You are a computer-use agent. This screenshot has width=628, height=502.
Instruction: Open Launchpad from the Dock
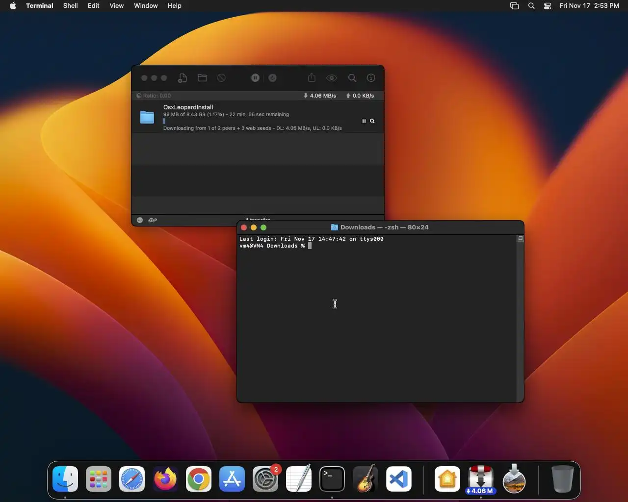click(x=99, y=479)
